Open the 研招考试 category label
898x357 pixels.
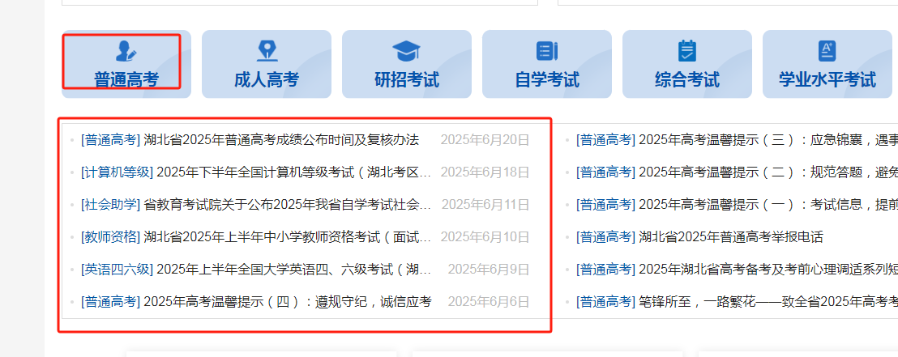click(x=407, y=79)
